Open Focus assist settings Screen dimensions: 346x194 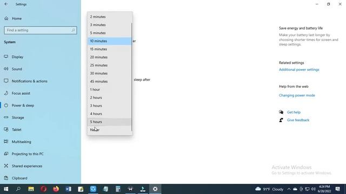click(x=21, y=93)
